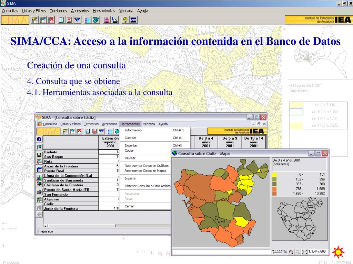Viewport: 353px width, 264px height.
Task: Select the Arcos de la Frontera row
Action: (x=71, y=166)
